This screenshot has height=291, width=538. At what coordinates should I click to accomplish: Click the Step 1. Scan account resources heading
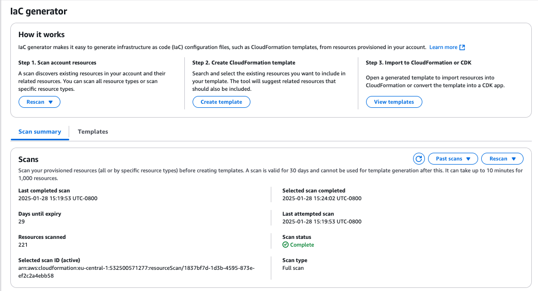pos(57,63)
